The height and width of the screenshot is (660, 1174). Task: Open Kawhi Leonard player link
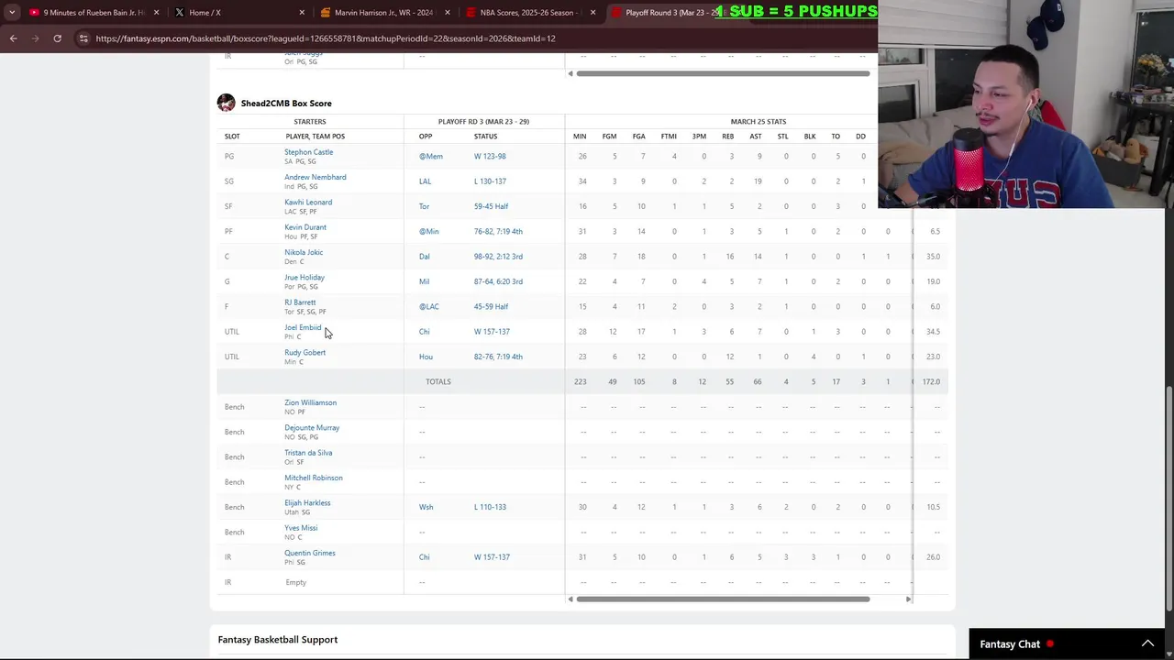(x=308, y=202)
